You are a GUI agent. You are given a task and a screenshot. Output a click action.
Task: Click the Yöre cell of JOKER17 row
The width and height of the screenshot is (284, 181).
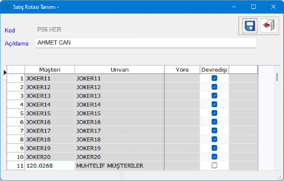182,131
